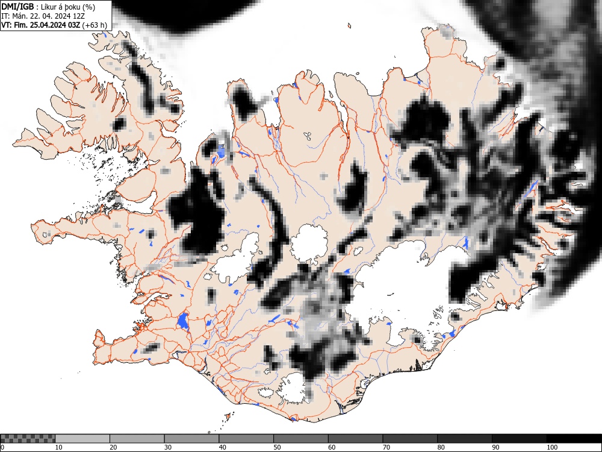Select the 50–60% legend swatch
602x452 pixels.
301,439
